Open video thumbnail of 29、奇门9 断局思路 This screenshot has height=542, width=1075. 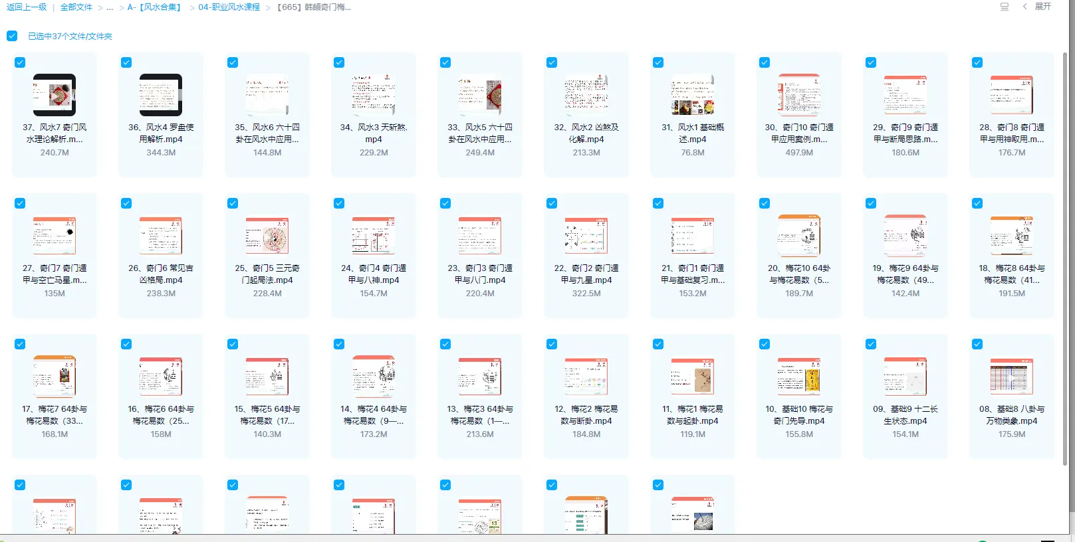point(905,95)
